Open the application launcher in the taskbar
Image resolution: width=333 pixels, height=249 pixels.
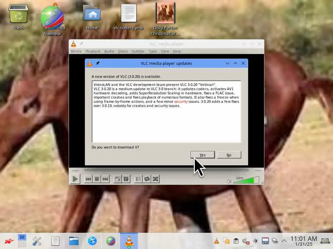pos(9,241)
